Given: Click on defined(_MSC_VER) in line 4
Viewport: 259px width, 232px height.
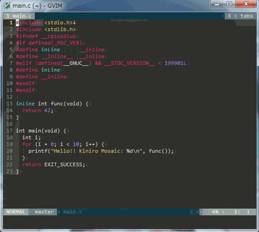Looking at the screenshot, I should click(55, 43).
